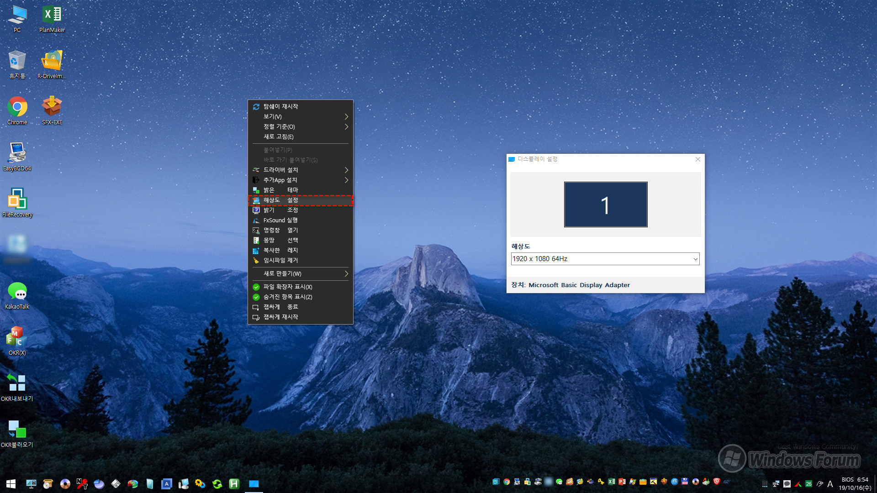Expand the 드라이버 설치 submenu
Viewport: 877px width, 493px height.
pyautogui.click(x=301, y=170)
